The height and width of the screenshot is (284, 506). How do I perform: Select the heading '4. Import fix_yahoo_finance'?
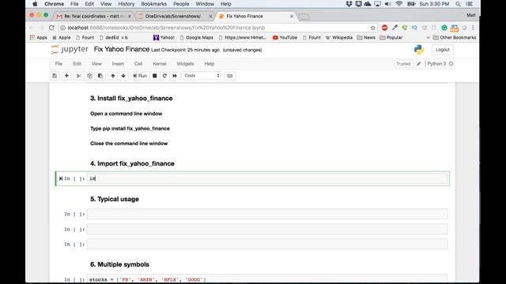(x=132, y=163)
